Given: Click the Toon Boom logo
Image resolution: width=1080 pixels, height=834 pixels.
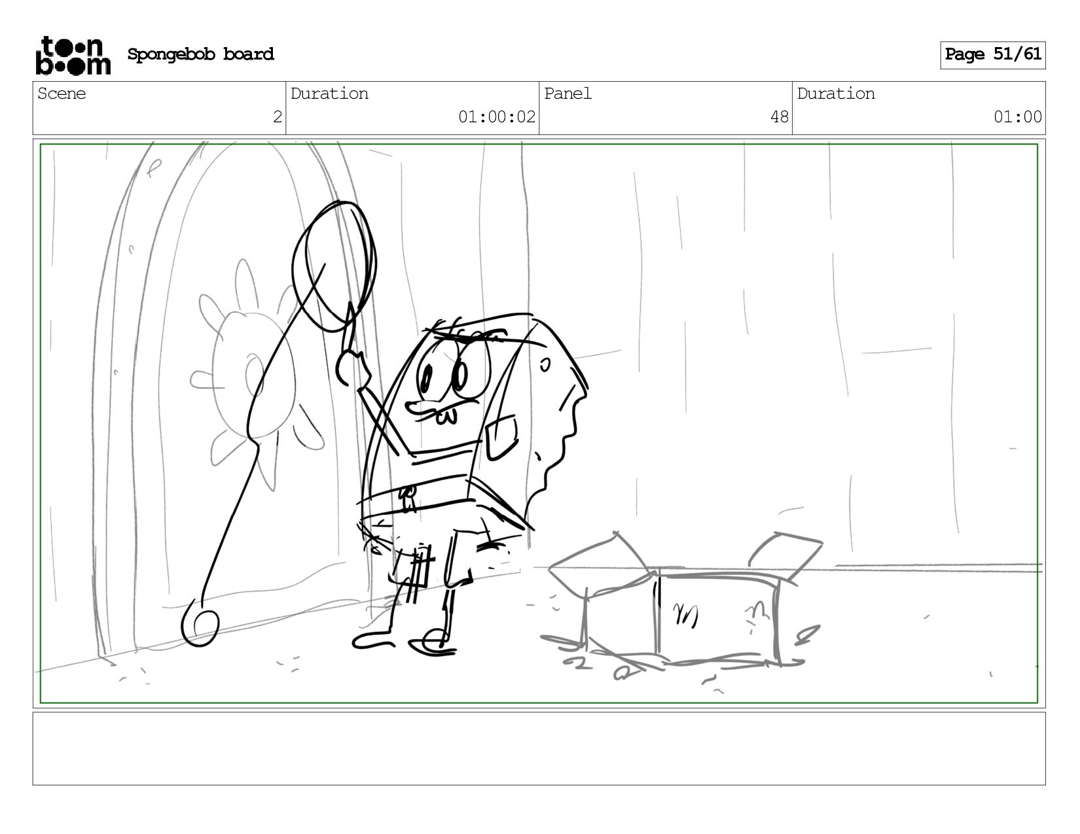Looking at the screenshot, I should (73, 56).
